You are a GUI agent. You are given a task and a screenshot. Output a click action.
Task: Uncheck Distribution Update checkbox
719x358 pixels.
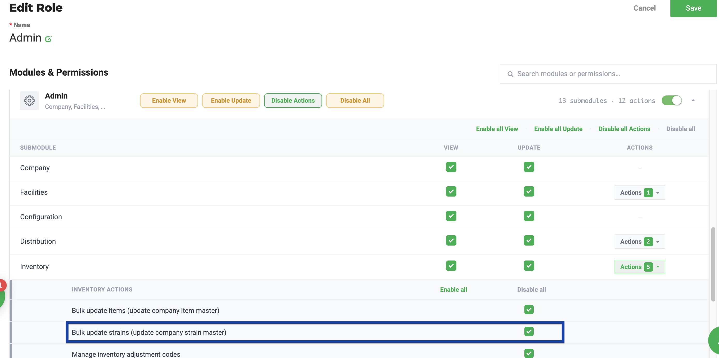[x=529, y=241]
